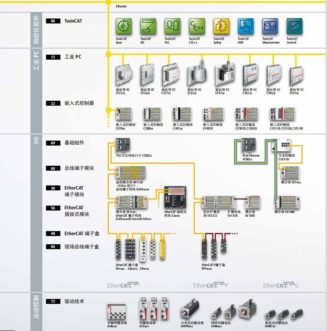Viewport: 327px width, 331px height.
Task: Click the 自动化软件 vertical section tab
Action: point(36,30)
